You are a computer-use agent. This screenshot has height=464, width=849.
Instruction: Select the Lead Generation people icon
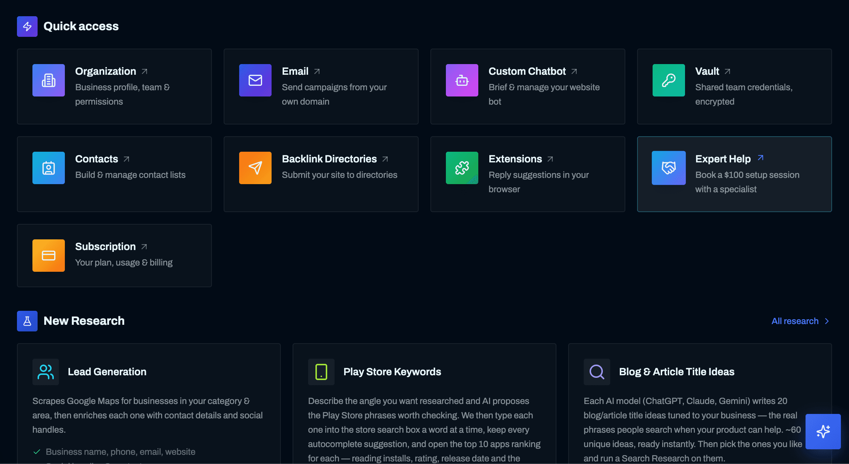click(x=46, y=372)
